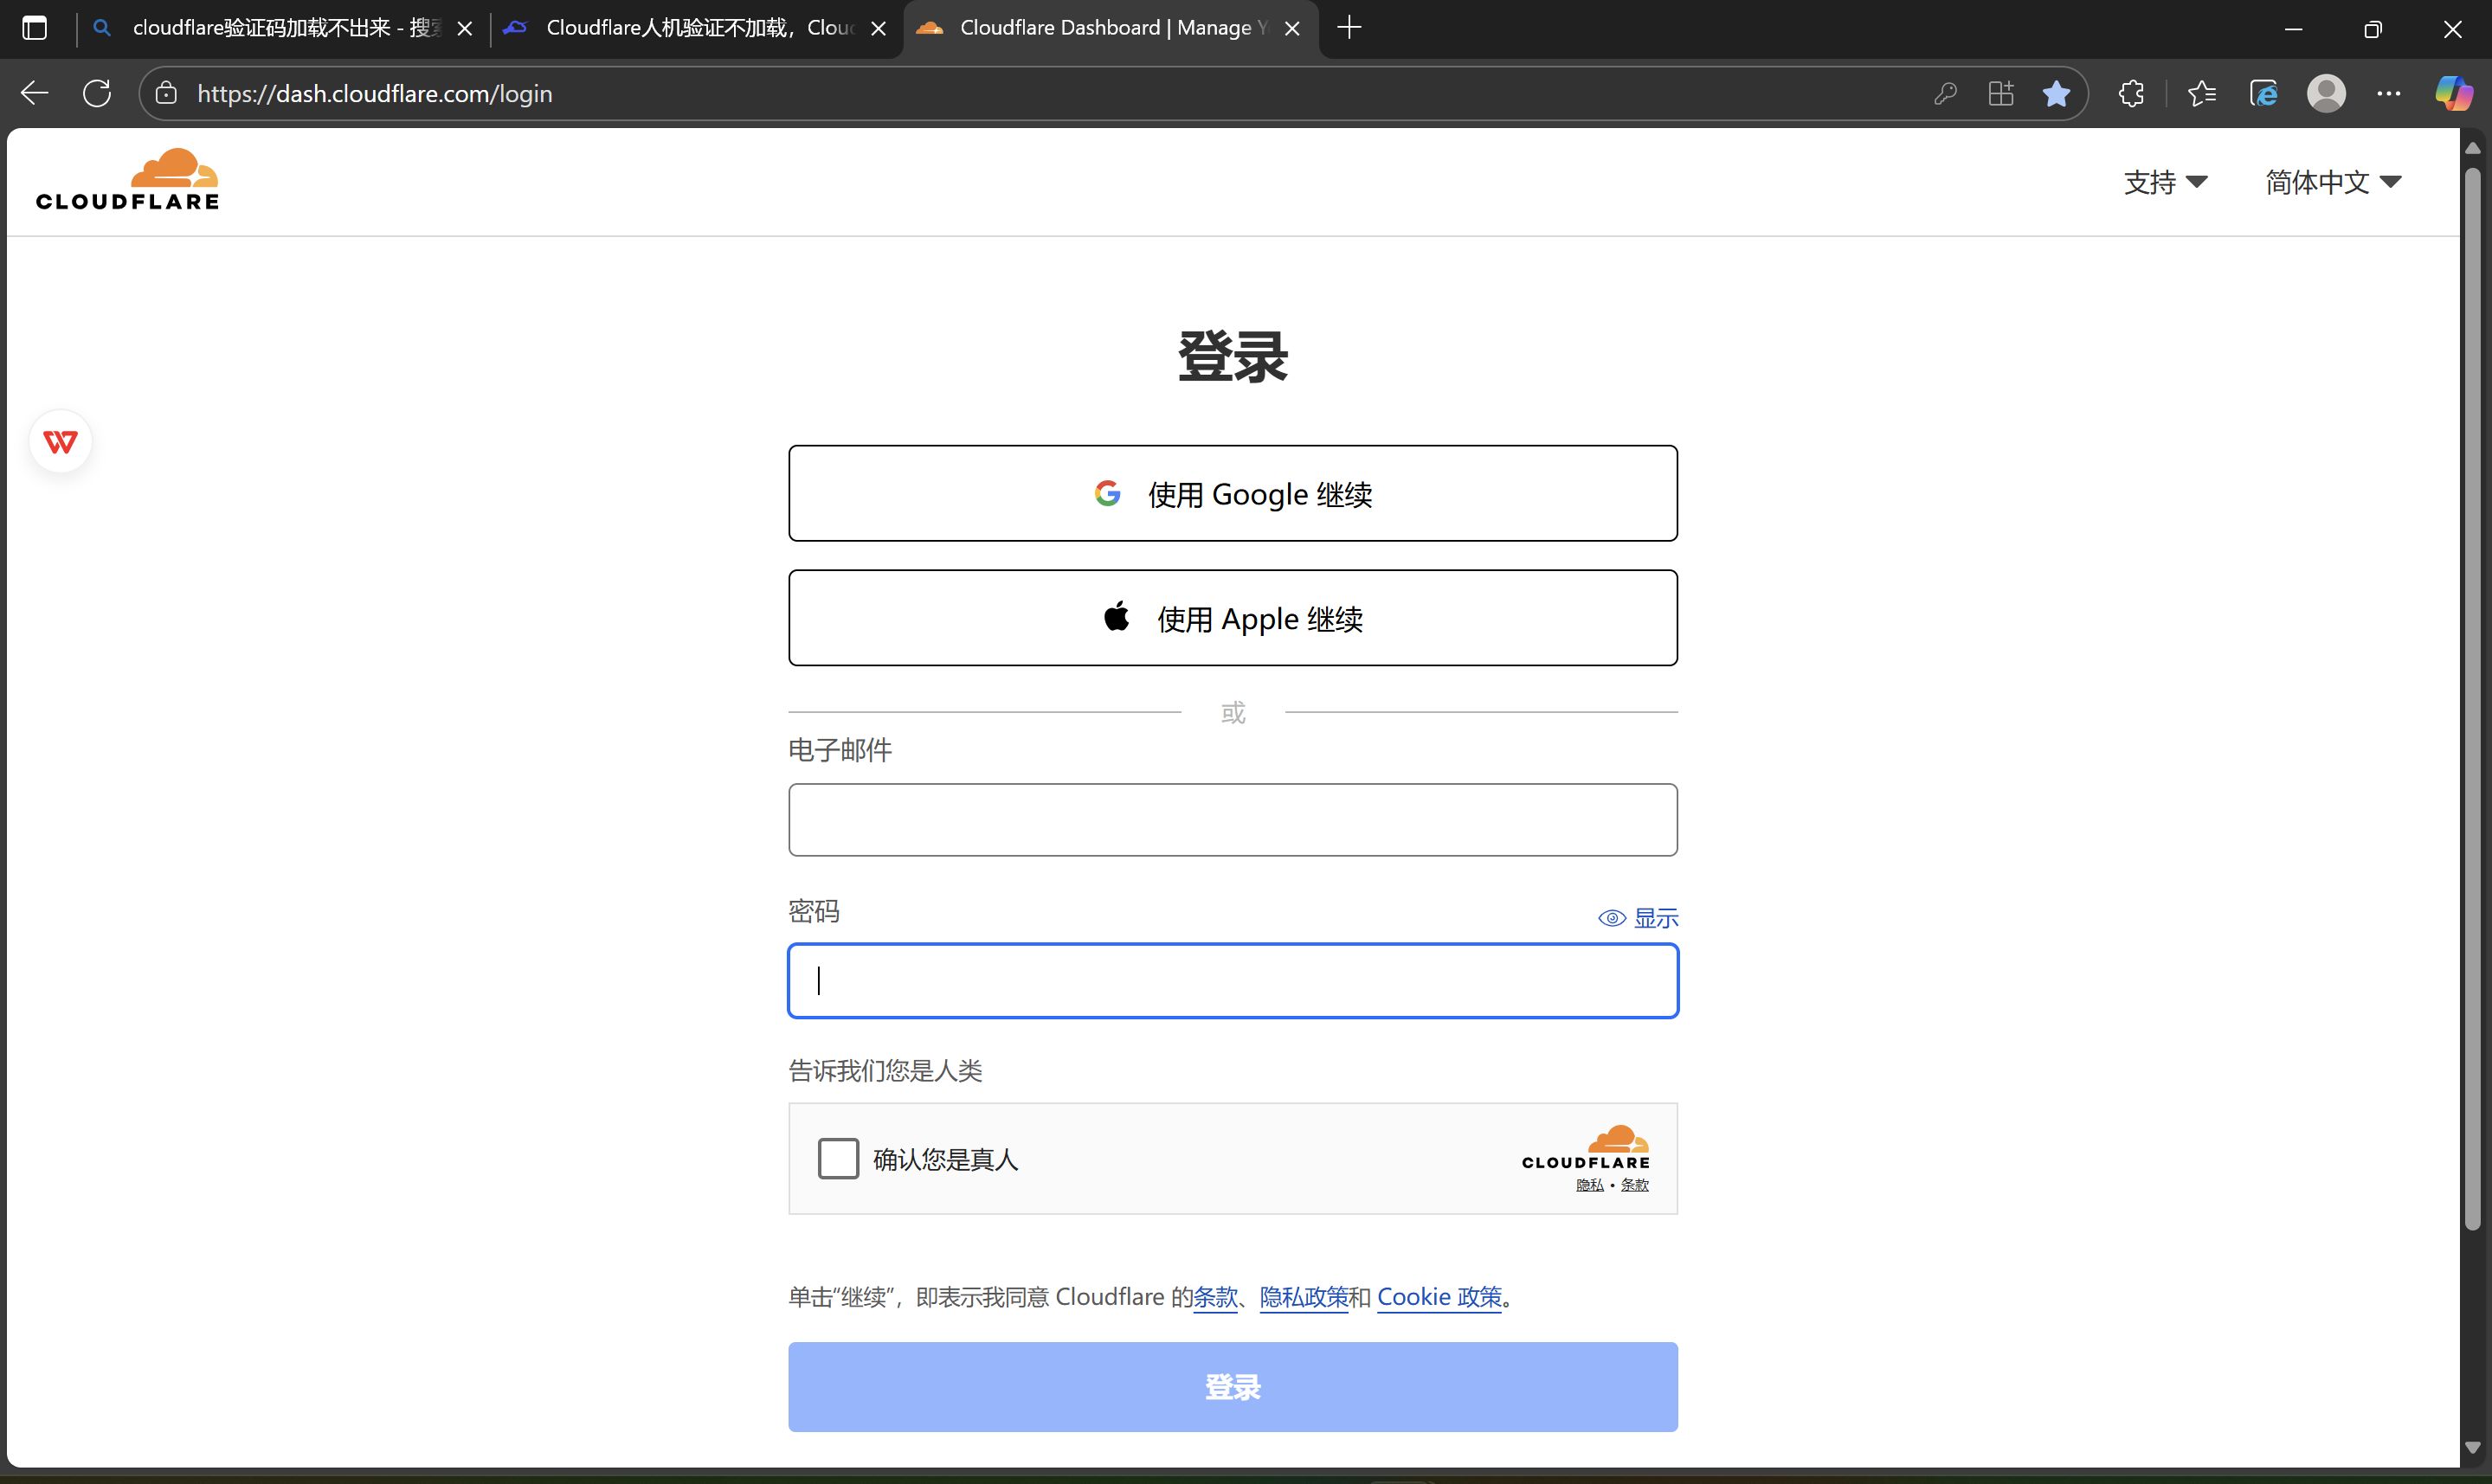Open the browser settings ellipsis menu
2492x1484 pixels.
[x=2389, y=93]
